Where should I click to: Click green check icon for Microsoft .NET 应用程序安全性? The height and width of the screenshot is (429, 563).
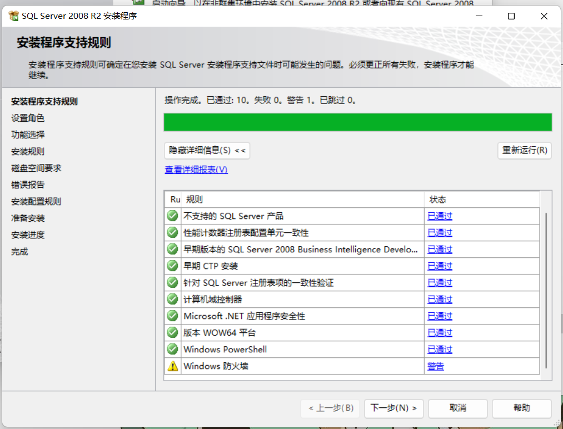click(x=173, y=316)
